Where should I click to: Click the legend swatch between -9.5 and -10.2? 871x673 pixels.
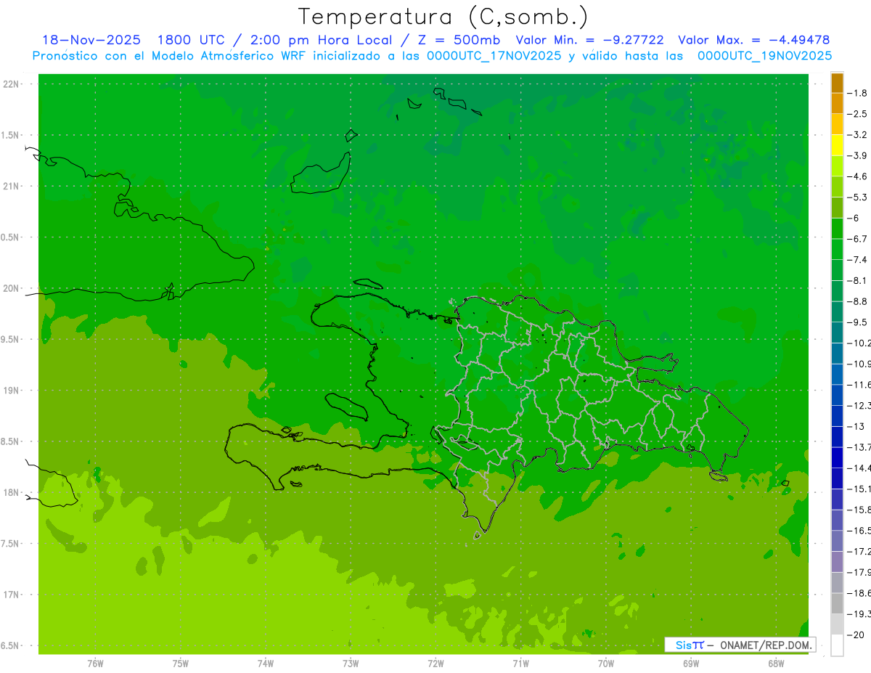tap(837, 333)
